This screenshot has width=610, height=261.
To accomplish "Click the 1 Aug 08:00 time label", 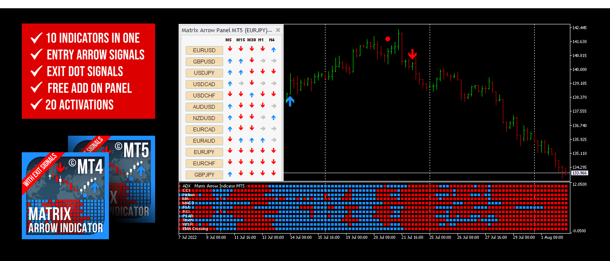I will [552, 238].
